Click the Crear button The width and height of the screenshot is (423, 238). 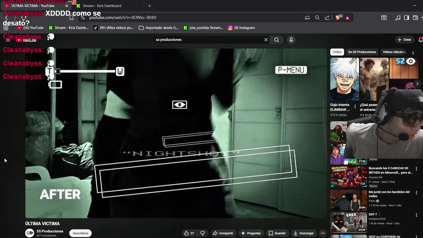point(404,40)
